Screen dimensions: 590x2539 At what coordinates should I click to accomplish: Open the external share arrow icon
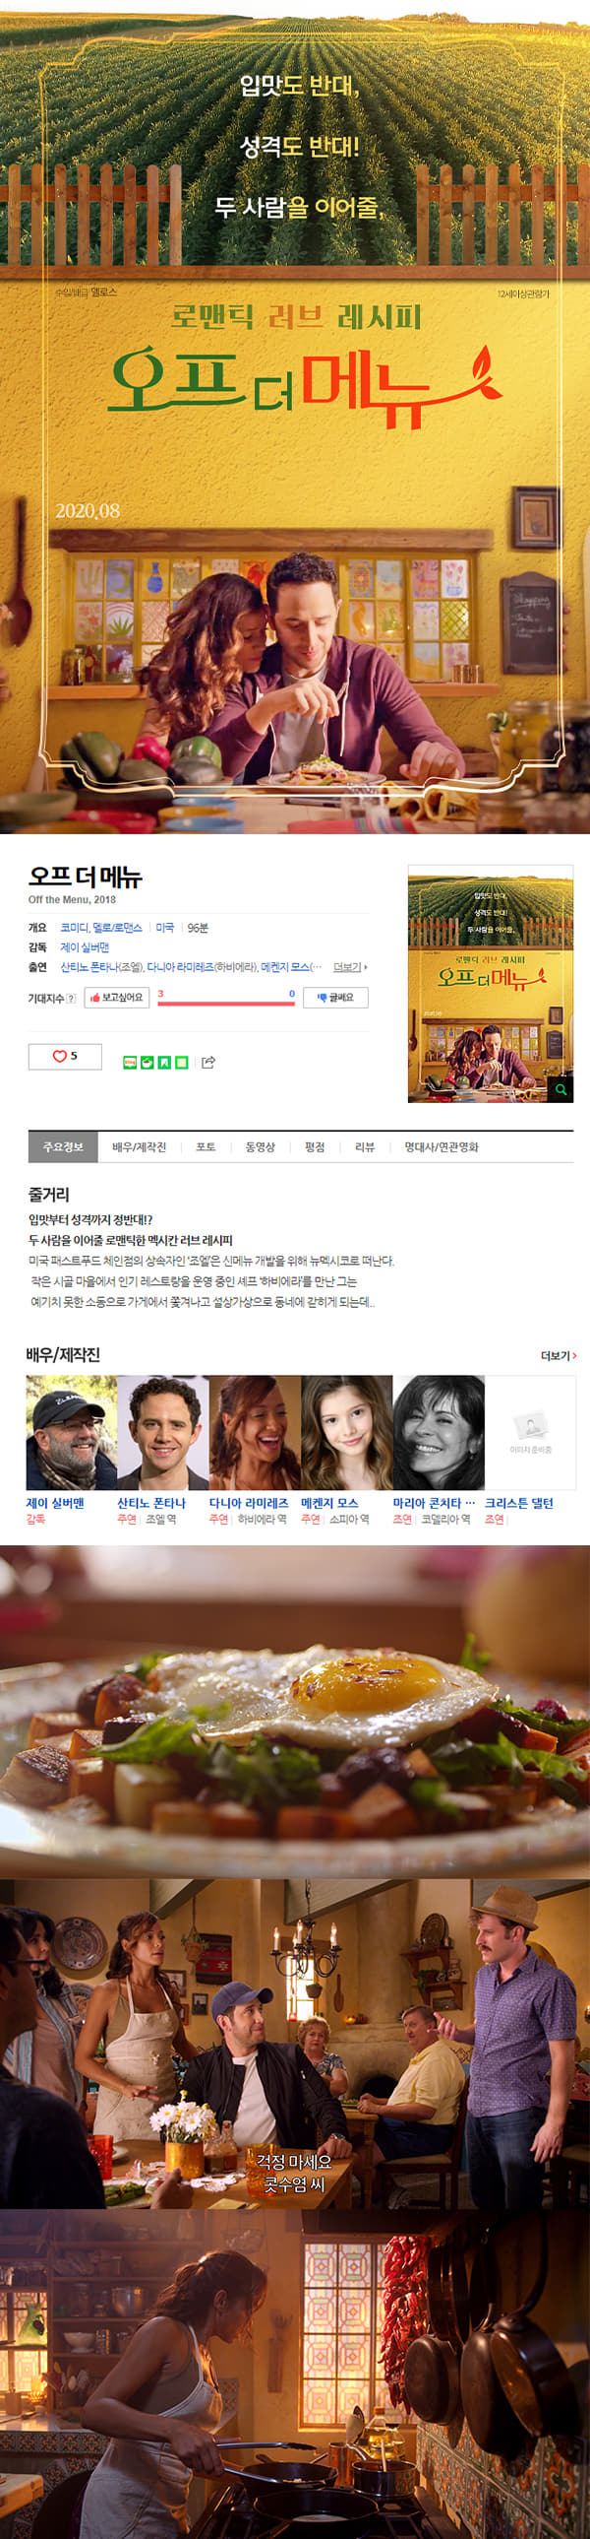click(208, 1062)
